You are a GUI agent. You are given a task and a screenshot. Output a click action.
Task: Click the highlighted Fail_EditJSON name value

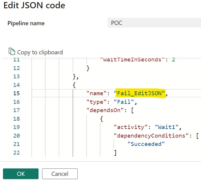coord(139,93)
